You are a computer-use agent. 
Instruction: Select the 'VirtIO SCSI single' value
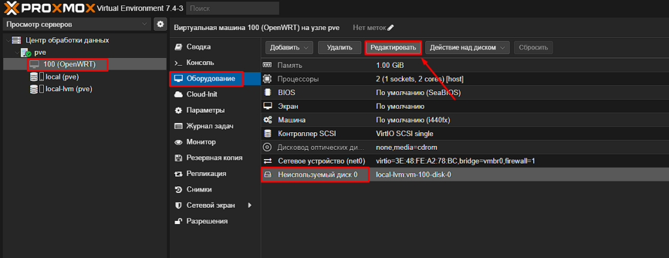(x=404, y=134)
